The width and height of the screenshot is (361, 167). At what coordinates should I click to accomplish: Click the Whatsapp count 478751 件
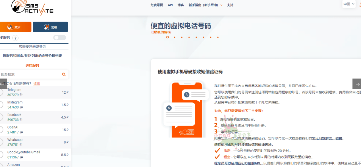[15, 145]
